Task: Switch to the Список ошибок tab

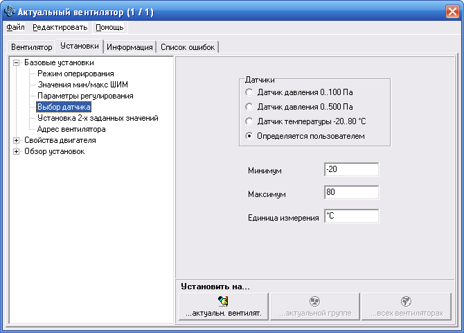Action: click(x=188, y=47)
